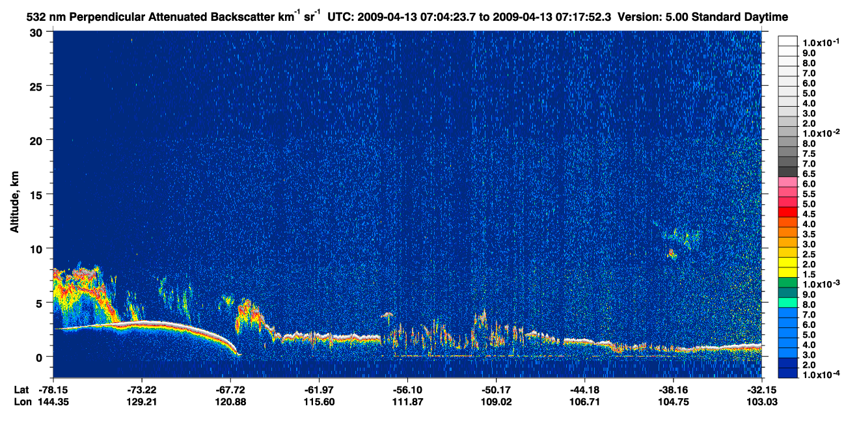
Task: Pick the yellow swatch above the 1.5 label
Action: (788, 273)
